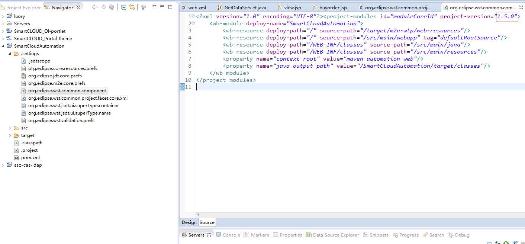This screenshot has width=525, height=244.
Task: Switch to the view.jsp editor tab
Action: (289, 7)
